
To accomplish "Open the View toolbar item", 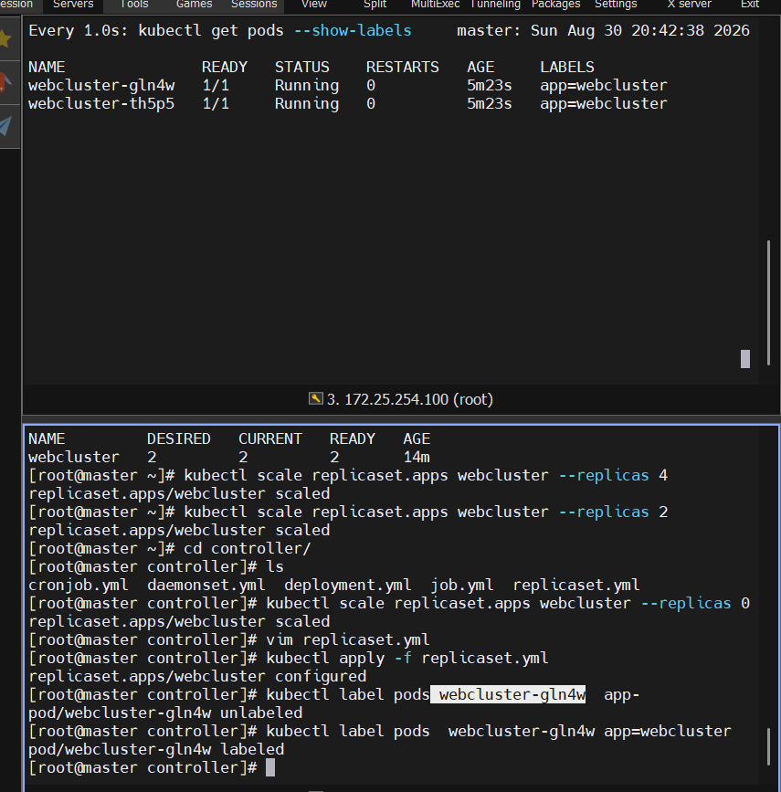I will coord(314,4).
